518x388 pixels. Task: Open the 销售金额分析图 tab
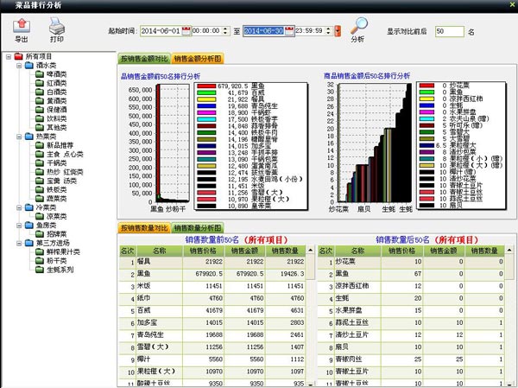[197, 59]
